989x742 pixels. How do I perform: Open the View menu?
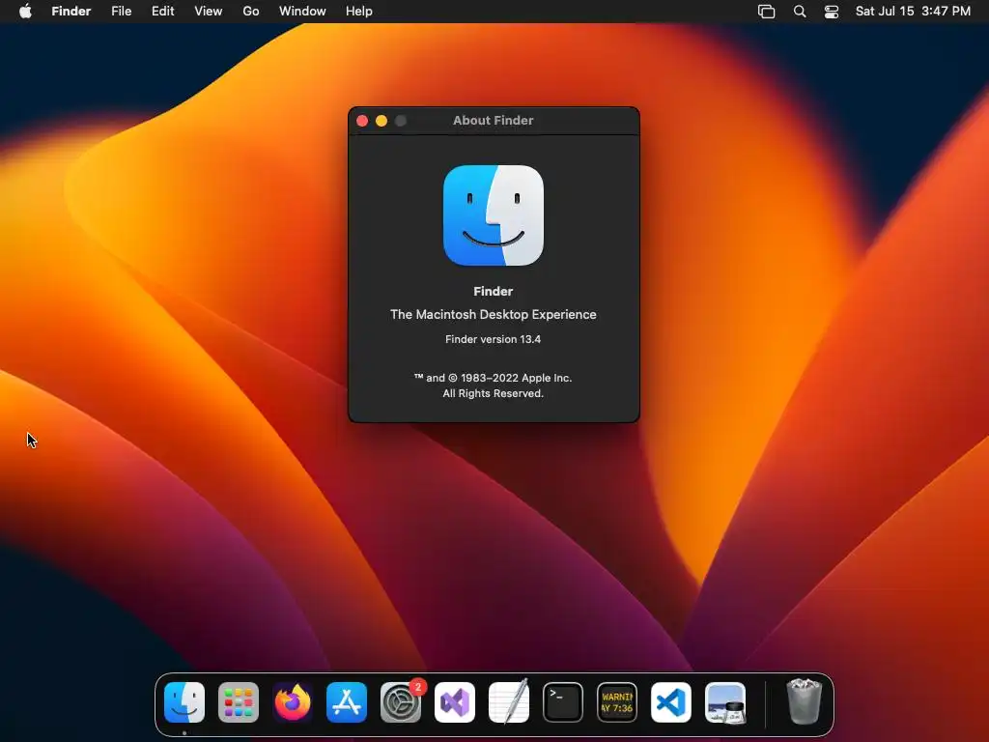pos(209,12)
